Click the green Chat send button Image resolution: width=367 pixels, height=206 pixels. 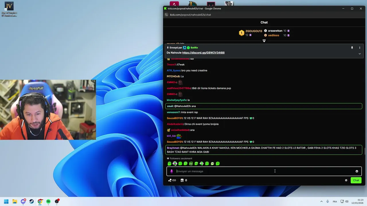(356, 180)
